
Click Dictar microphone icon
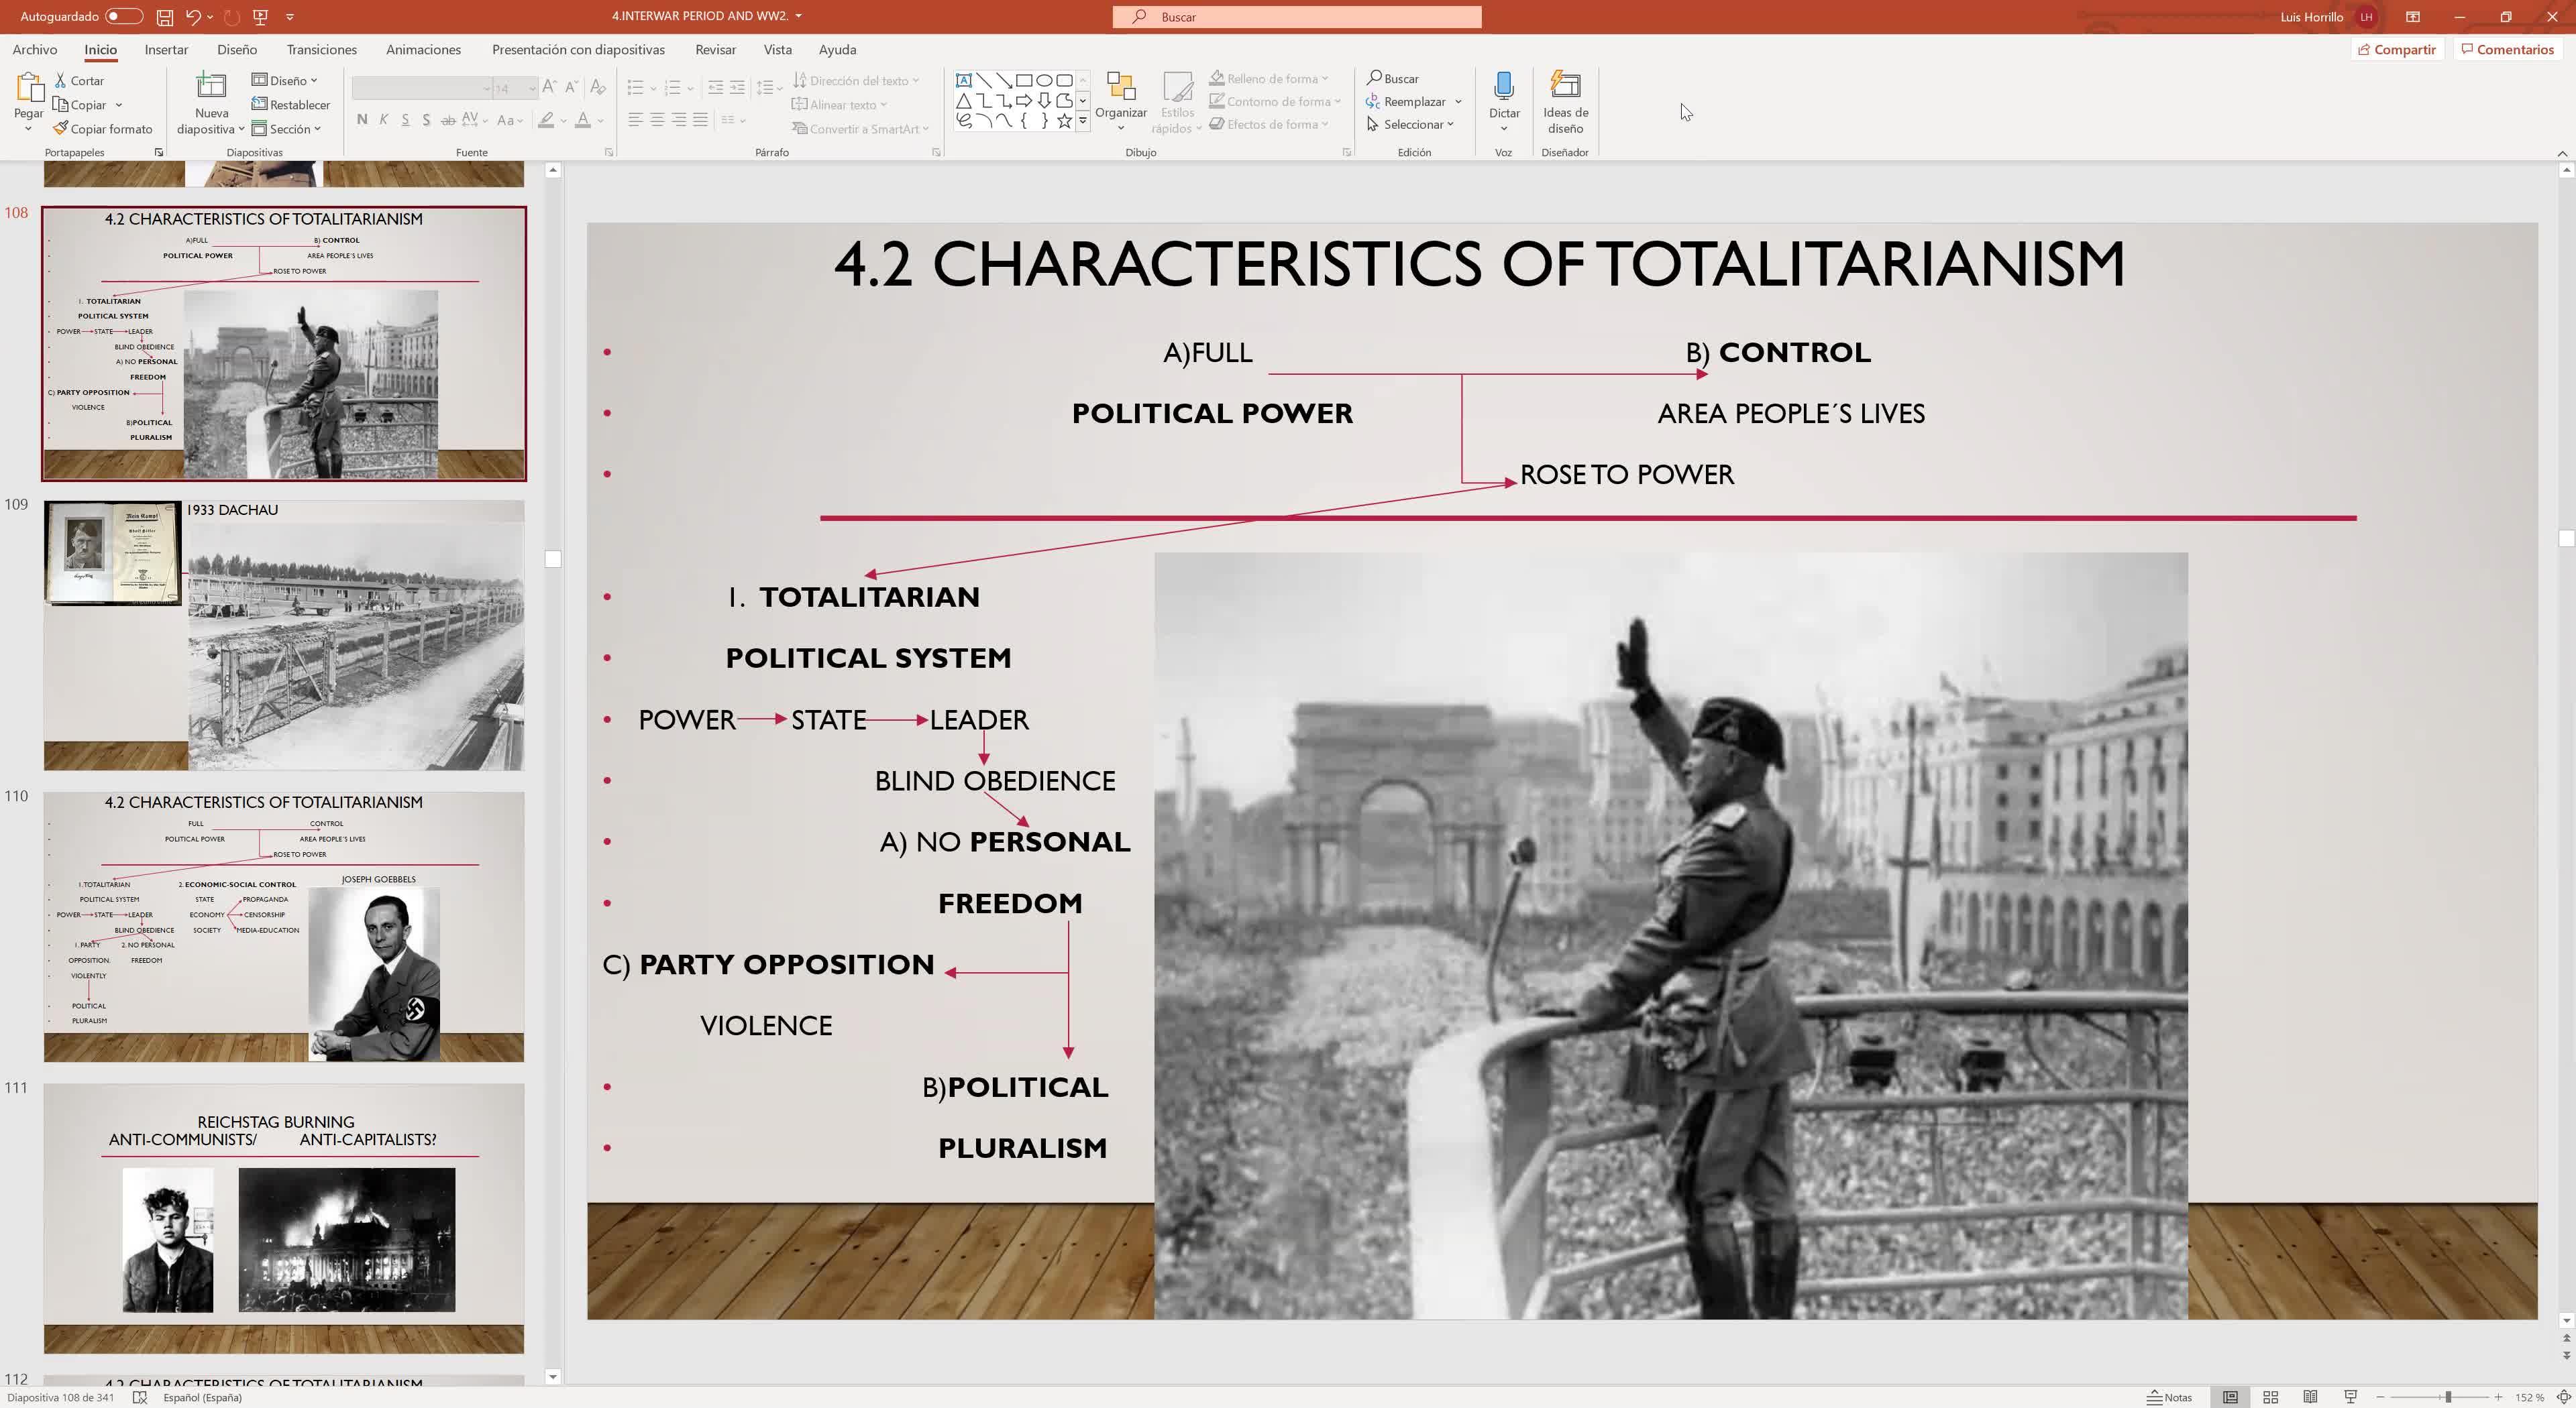[1503, 86]
